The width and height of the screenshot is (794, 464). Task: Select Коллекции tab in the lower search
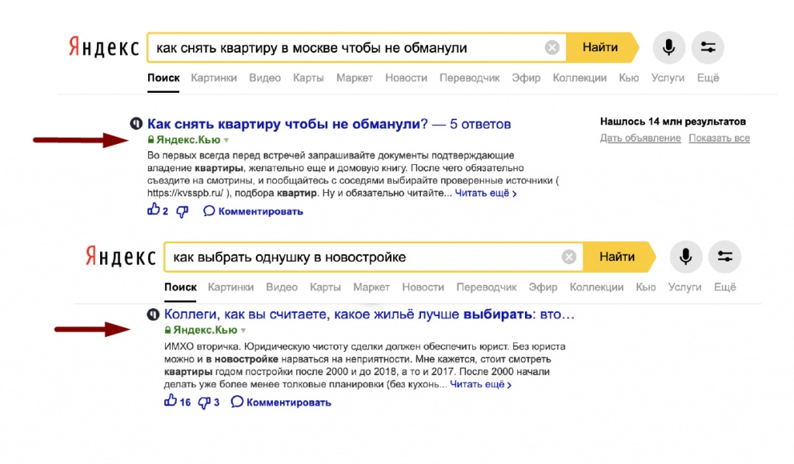[x=596, y=287]
